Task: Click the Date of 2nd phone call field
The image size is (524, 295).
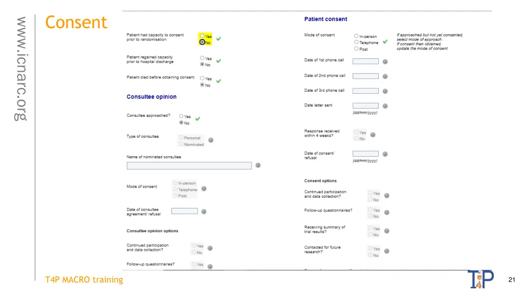Action: click(x=365, y=76)
